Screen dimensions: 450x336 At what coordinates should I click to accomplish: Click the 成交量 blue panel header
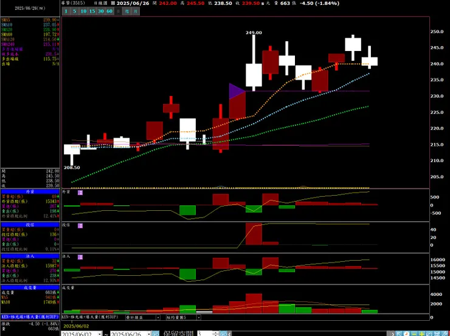point(30,287)
